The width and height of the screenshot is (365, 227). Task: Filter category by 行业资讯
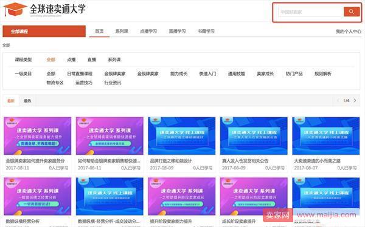pyautogui.click(x=113, y=83)
